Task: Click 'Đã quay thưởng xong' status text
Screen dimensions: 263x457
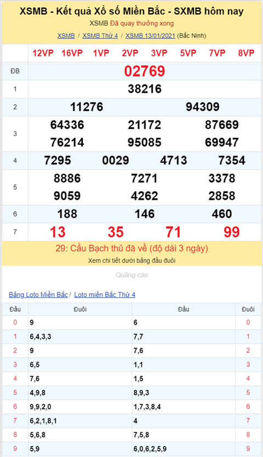Action: (142, 23)
